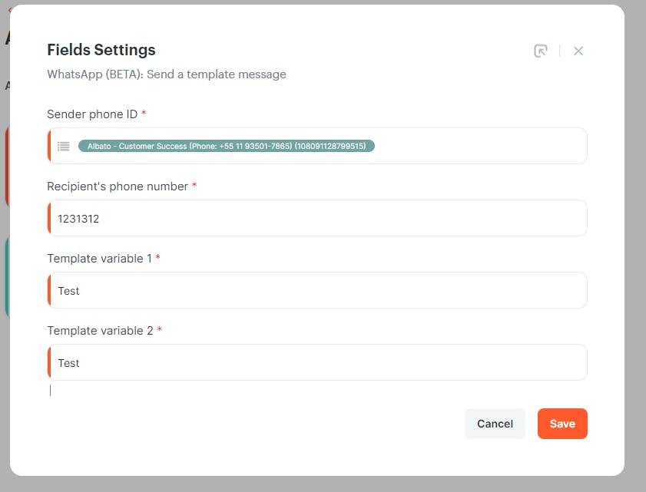Image resolution: width=646 pixels, height=492 pixels.
Task: Click the Template variable 1 label
Action: (x=99, y=259)
